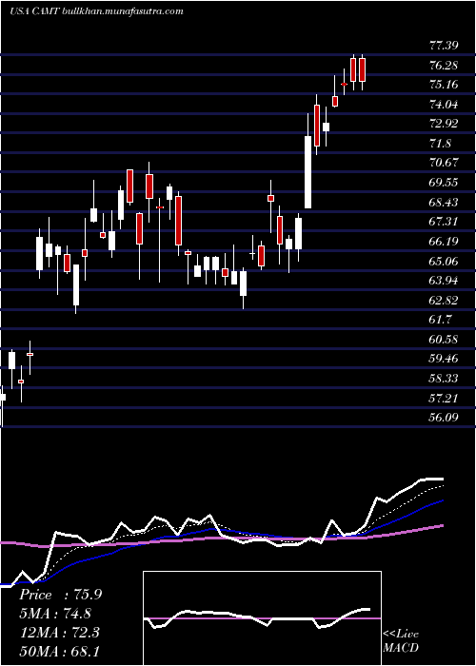
Task: Click the 61.7 price axis label
Action: coord(440,320)
